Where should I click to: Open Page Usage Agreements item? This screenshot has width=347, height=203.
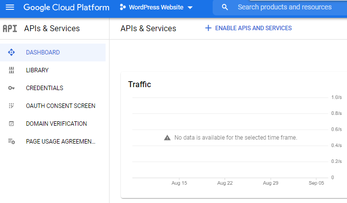(53, 141)
